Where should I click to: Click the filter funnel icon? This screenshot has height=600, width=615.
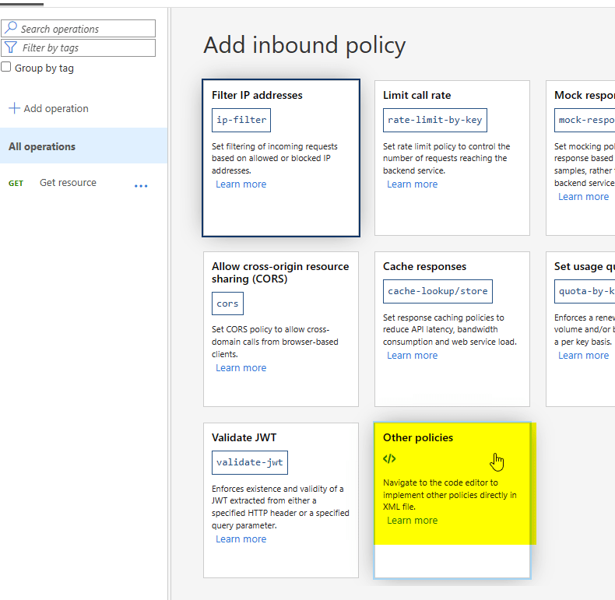coord(12,47)
